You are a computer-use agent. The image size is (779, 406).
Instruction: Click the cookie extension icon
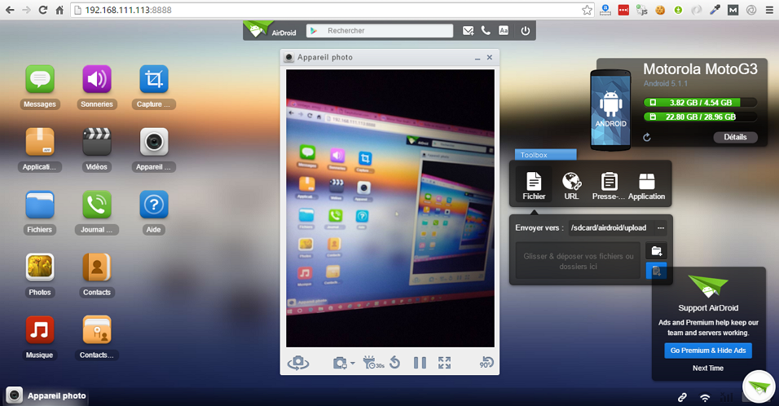coord(660,10)
